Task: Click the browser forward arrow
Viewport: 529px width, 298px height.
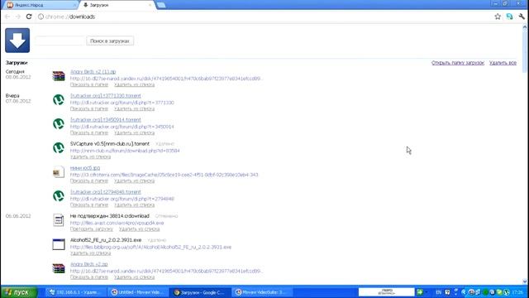Action: pyautogui.click(x=18, y=17)
